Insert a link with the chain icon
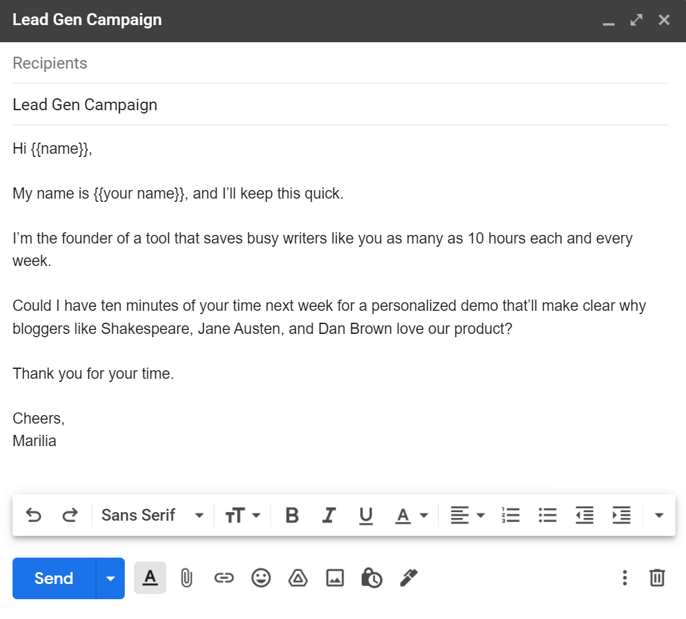 point(224,578)
